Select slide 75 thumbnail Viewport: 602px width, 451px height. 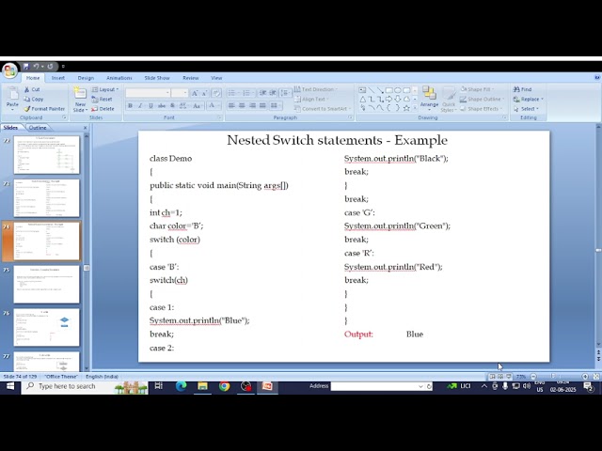(x=46, y=284)
